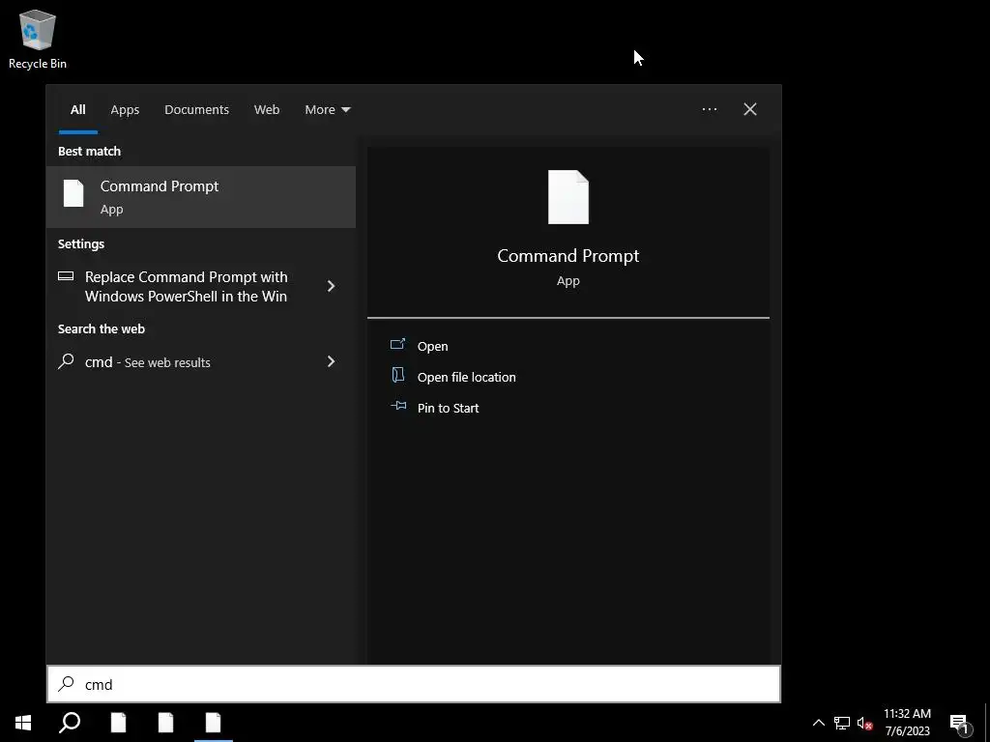Click the keyboard settings icon in results
The width and height of the screenshot is (990, 742).
click(x=66, y=276)
